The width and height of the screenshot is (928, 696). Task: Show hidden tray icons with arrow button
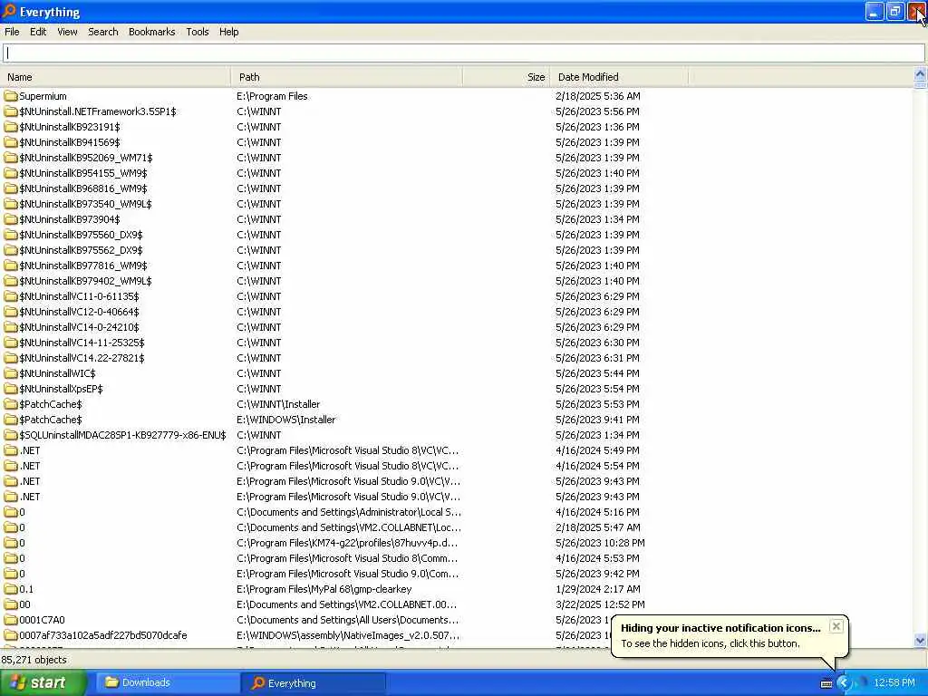coord(844,683)
